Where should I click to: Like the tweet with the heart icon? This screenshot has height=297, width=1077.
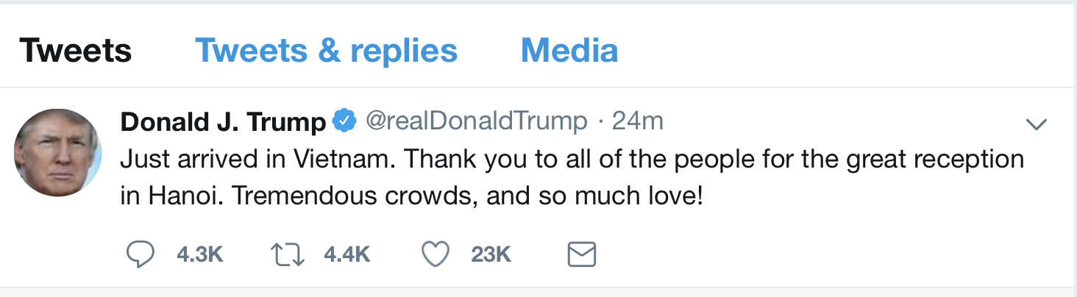435,254
